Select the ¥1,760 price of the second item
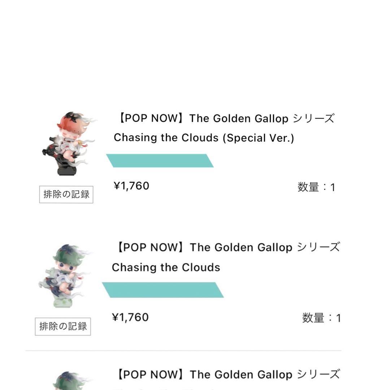The width and height of the screenshot is (390, 390). point(130,317)
